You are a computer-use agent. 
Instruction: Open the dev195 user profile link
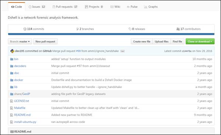point(20,51)
